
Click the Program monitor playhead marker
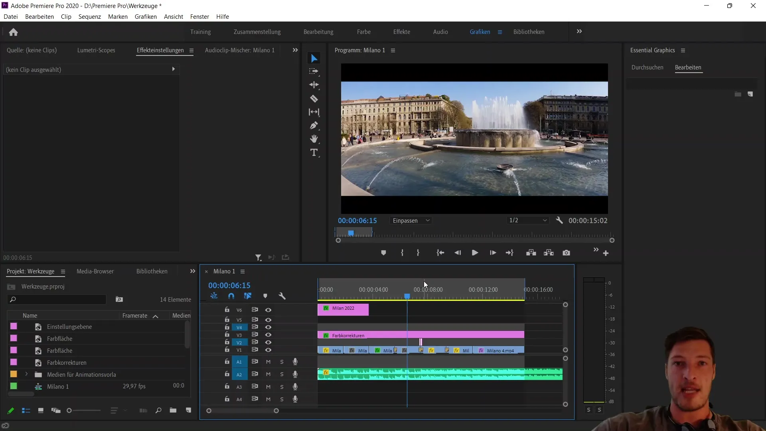coord(351,233)
